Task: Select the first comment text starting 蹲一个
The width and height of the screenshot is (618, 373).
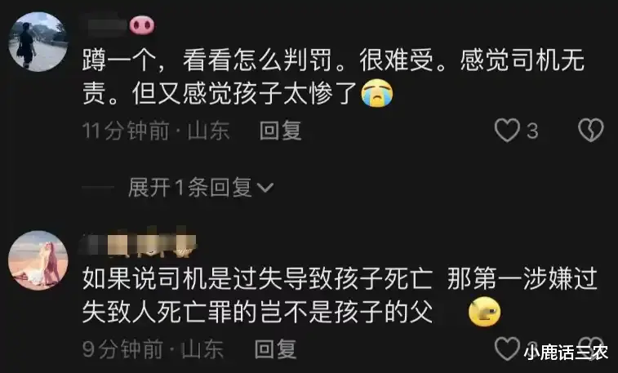Action: [x=333, y=77]
